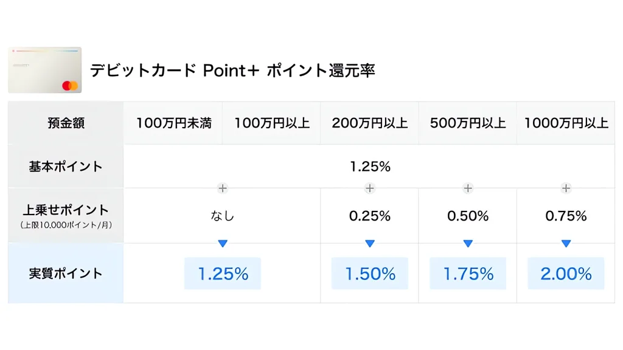Click the plus icon above 0.75%
This screenshot has height=350, width=623.
click(x=566, y=188)
